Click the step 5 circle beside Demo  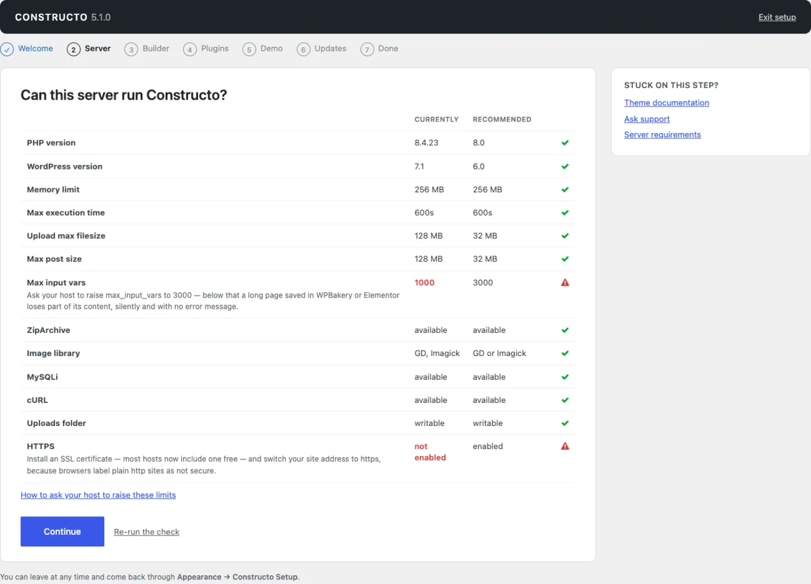(x=249, y=49)
